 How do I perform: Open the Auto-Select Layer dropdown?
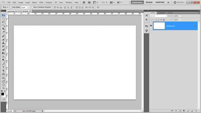click(x=25, y=7)
